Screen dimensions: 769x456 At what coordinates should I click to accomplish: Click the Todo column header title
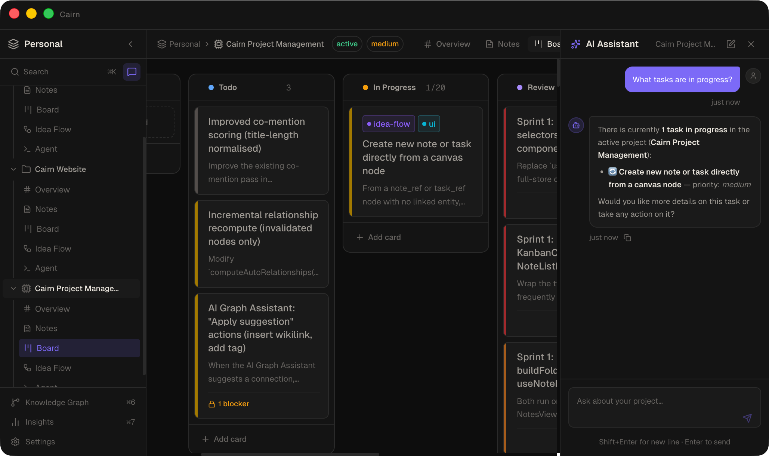[228, 87]
